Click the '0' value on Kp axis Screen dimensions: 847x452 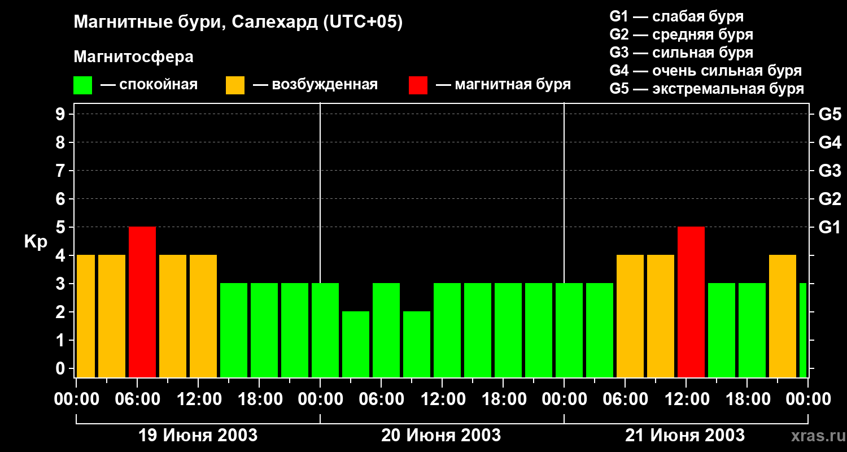(61, 368)
